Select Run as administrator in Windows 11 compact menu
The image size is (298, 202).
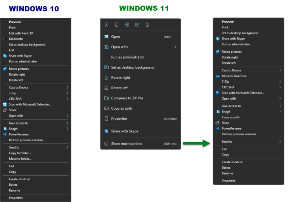pyautogui.click(x=128, y=57)
